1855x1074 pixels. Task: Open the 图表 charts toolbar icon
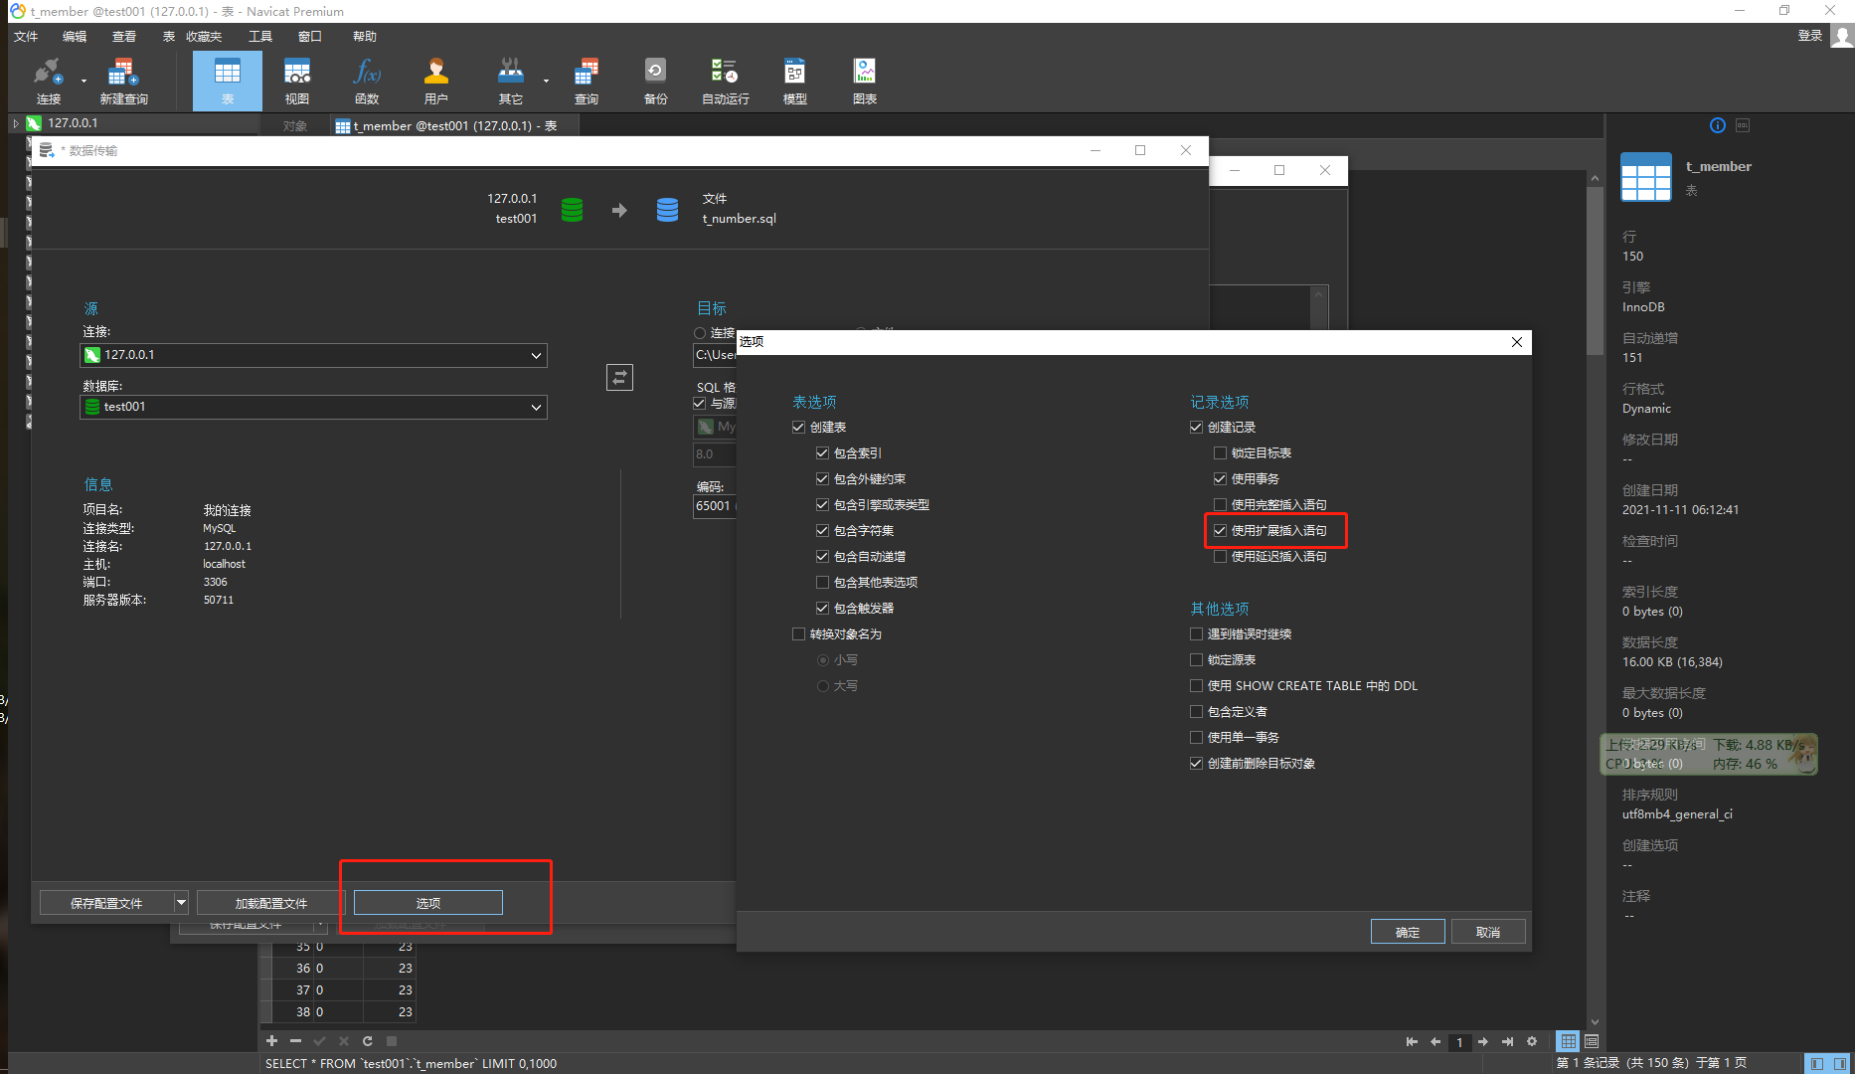[x=864, y=81]
